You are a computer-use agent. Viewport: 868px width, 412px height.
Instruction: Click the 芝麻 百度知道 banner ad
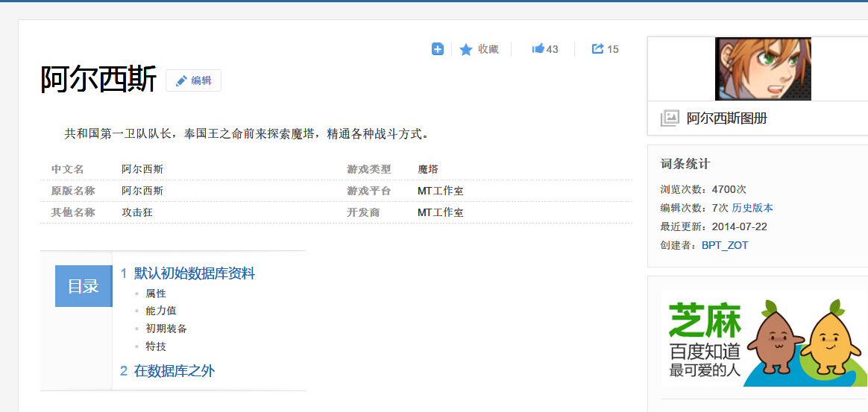[x=763, y=339]
